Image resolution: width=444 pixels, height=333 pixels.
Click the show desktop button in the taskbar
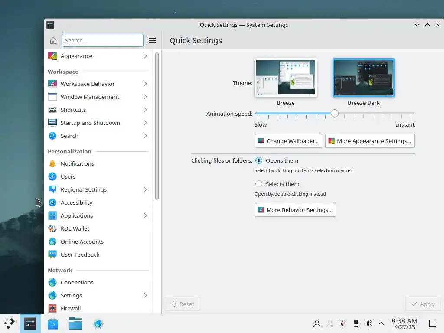click(433, 323)
